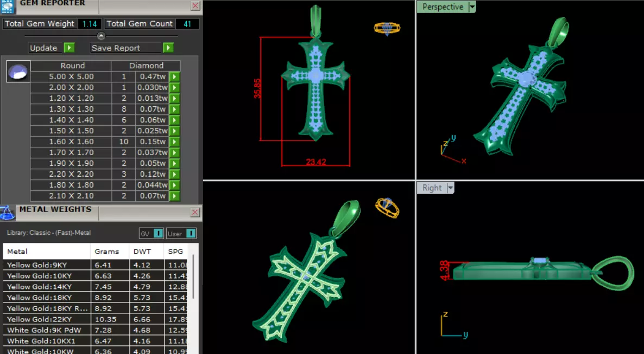Click green arrow for 1.70 X 1.70 row
Viewport: 644px width, 354px height.
(174, 152)
